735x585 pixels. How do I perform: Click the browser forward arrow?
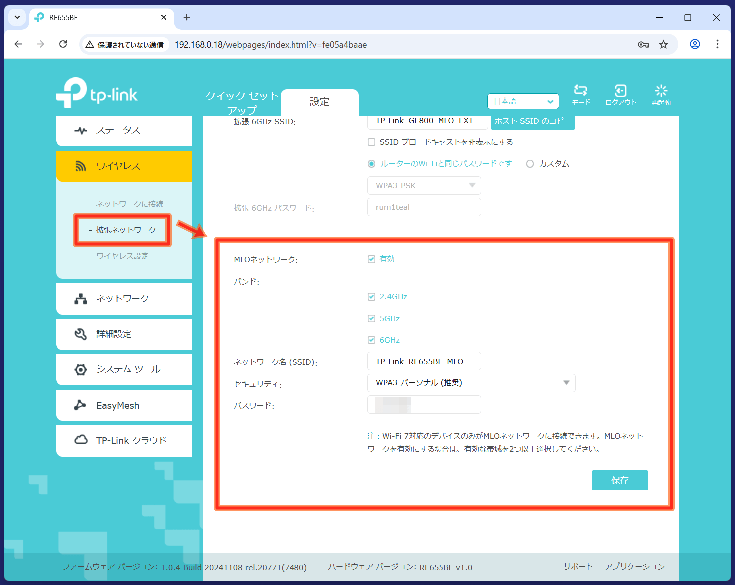coord(40,44)
